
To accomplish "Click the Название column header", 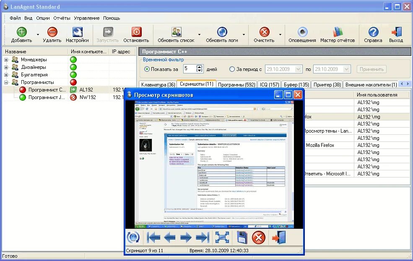I will coord(35,52).
